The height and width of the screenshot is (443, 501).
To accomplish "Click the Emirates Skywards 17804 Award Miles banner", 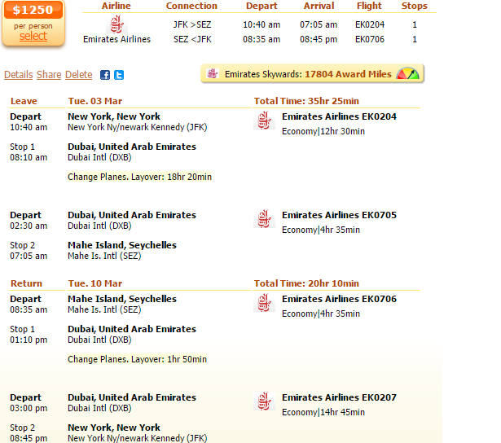I will [x=312, y=74].
